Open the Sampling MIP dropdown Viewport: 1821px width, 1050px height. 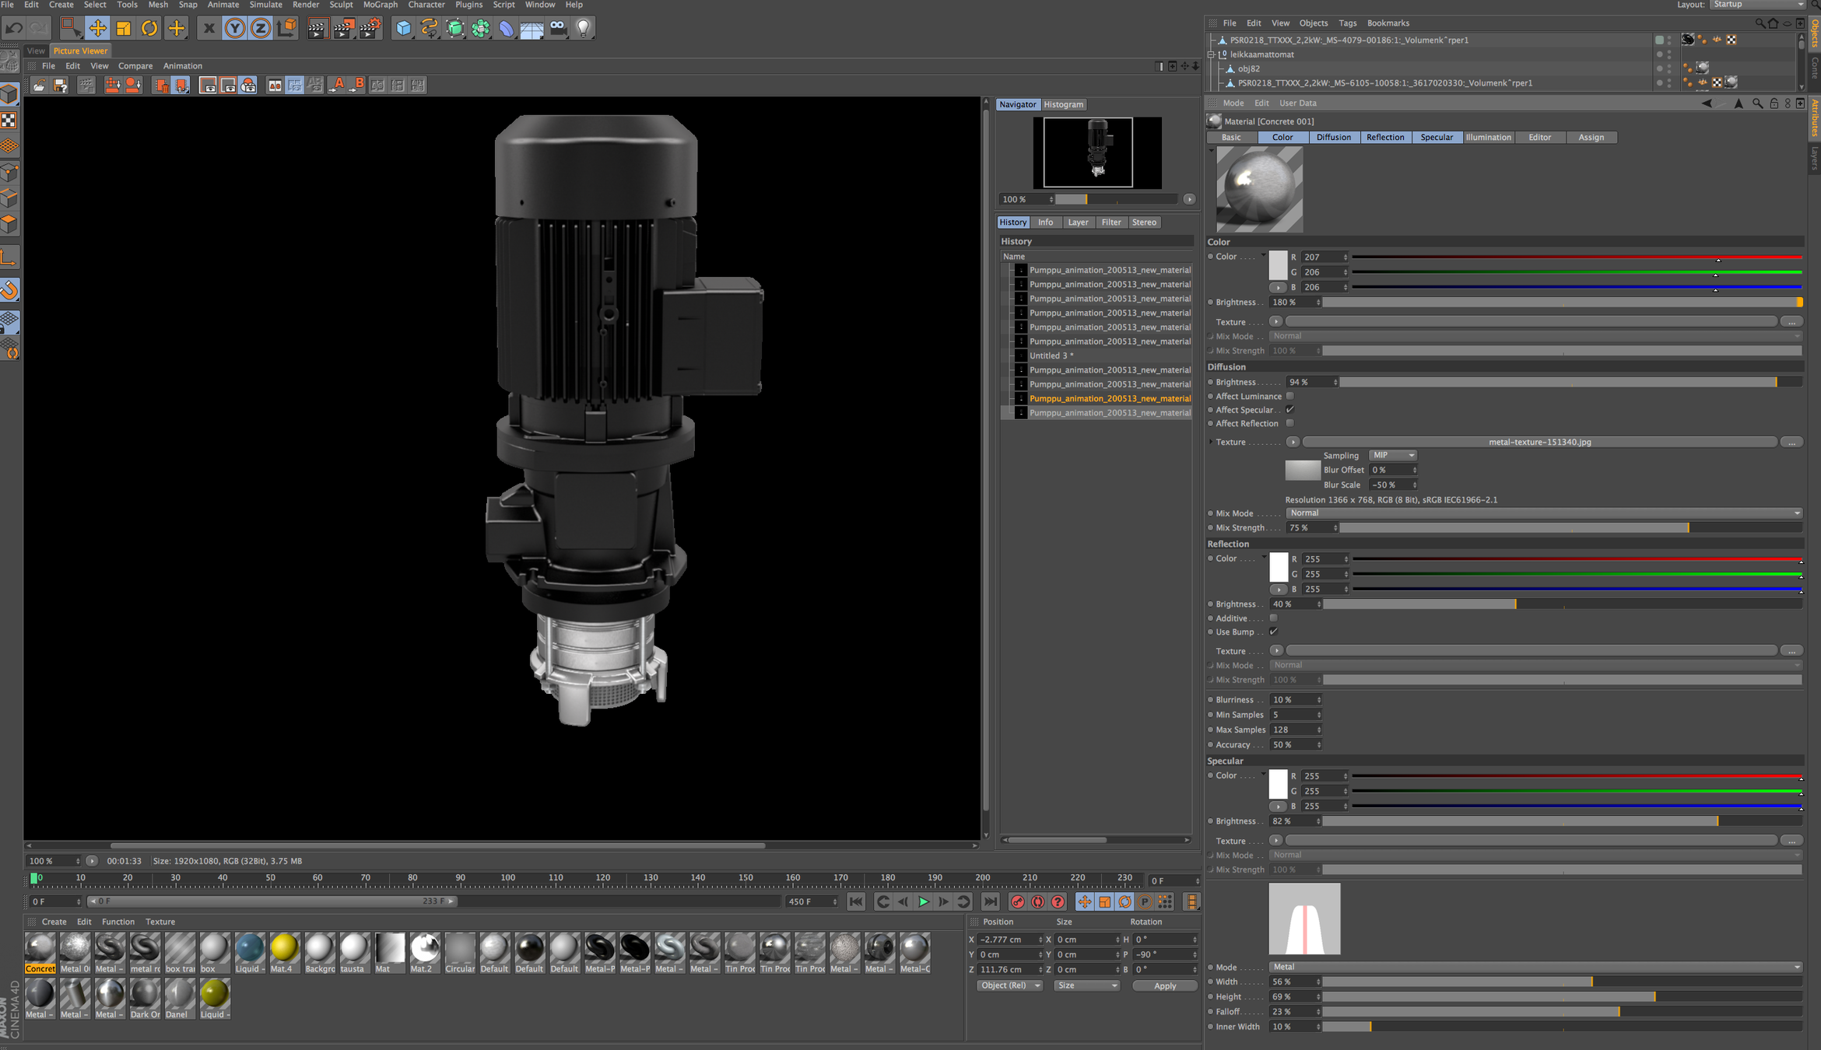pyautogui.click(x=1392, y=455)
